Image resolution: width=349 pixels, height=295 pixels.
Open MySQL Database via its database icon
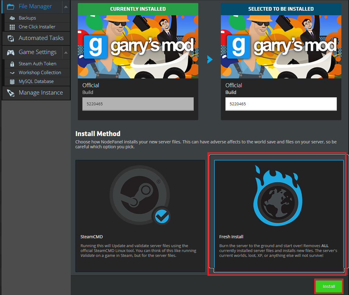(x=12, y=81)
